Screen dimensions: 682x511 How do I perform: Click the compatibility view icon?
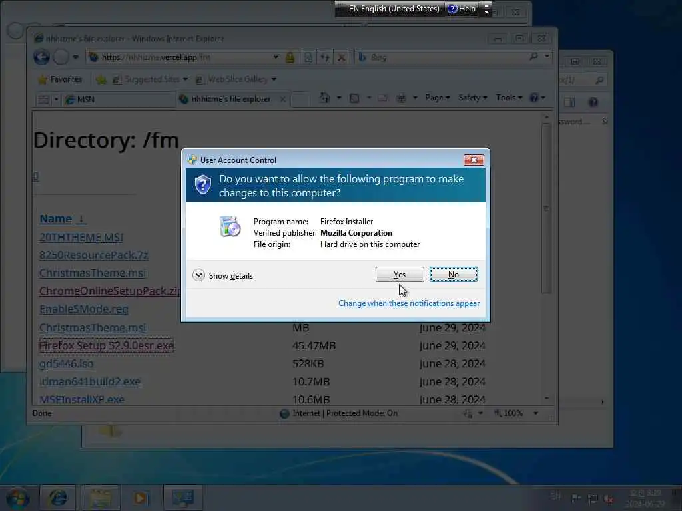[308, 57]
